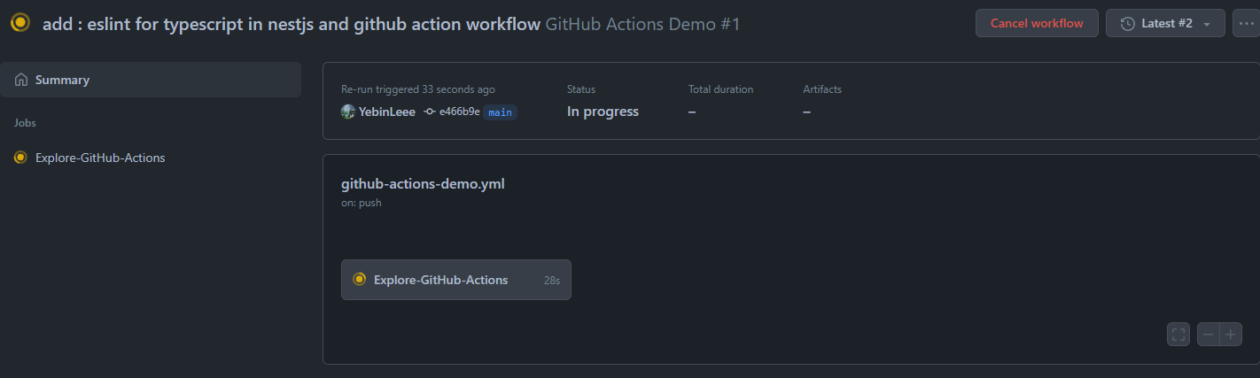Open the three-dot more options menu
Image resolution: width=1260 pixels, height=378 pixels.
[x=1246, y=23]
